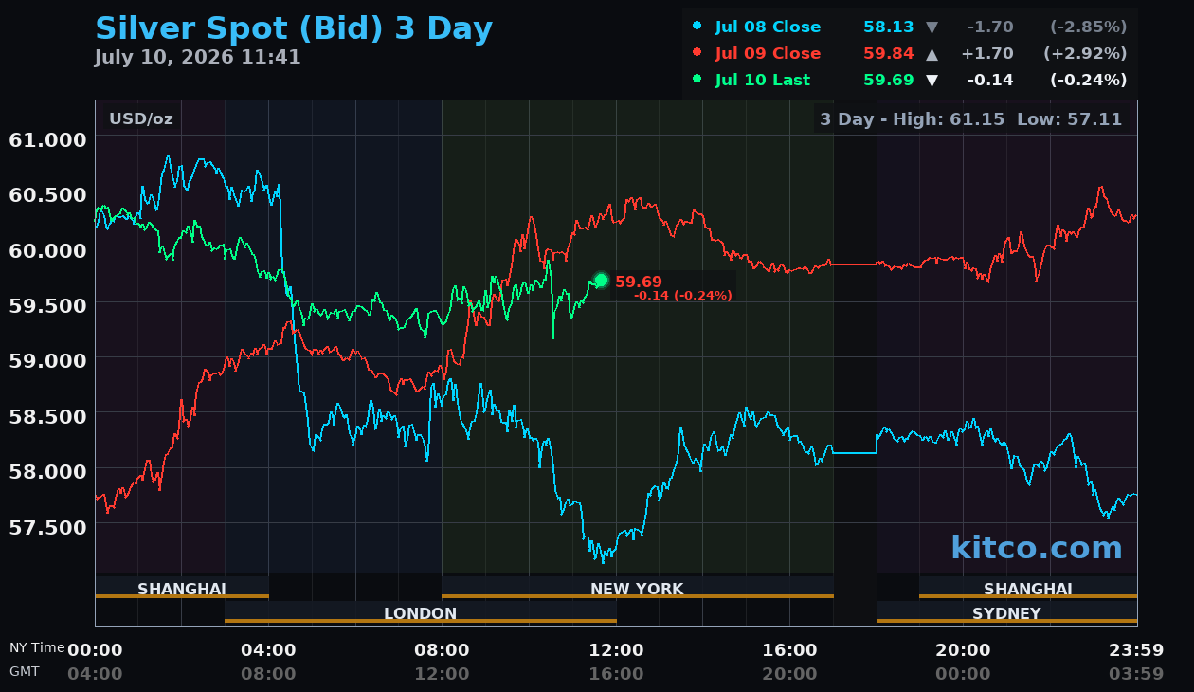Click the SHANGHAI session bar above SYDNEY
This screenshot has height=692, width=1194.
point(1028,588)
